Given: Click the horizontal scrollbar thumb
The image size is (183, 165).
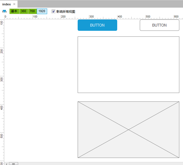Looking at the screenshot, I should click(x=14, y=164).
